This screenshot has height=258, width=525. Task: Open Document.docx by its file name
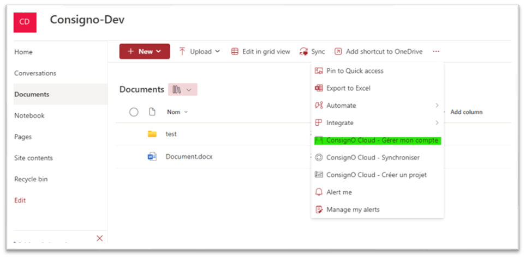tap(189, 157)
